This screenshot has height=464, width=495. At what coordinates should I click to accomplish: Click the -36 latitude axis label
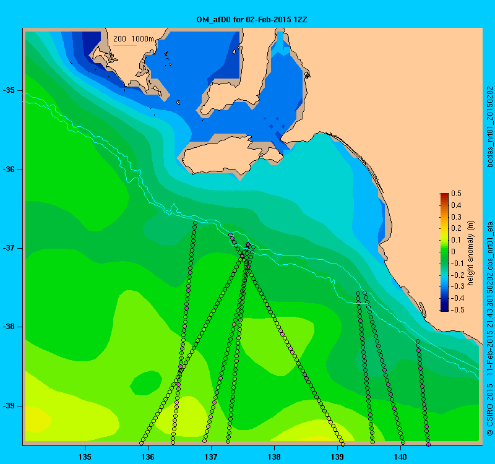[9, 170]
